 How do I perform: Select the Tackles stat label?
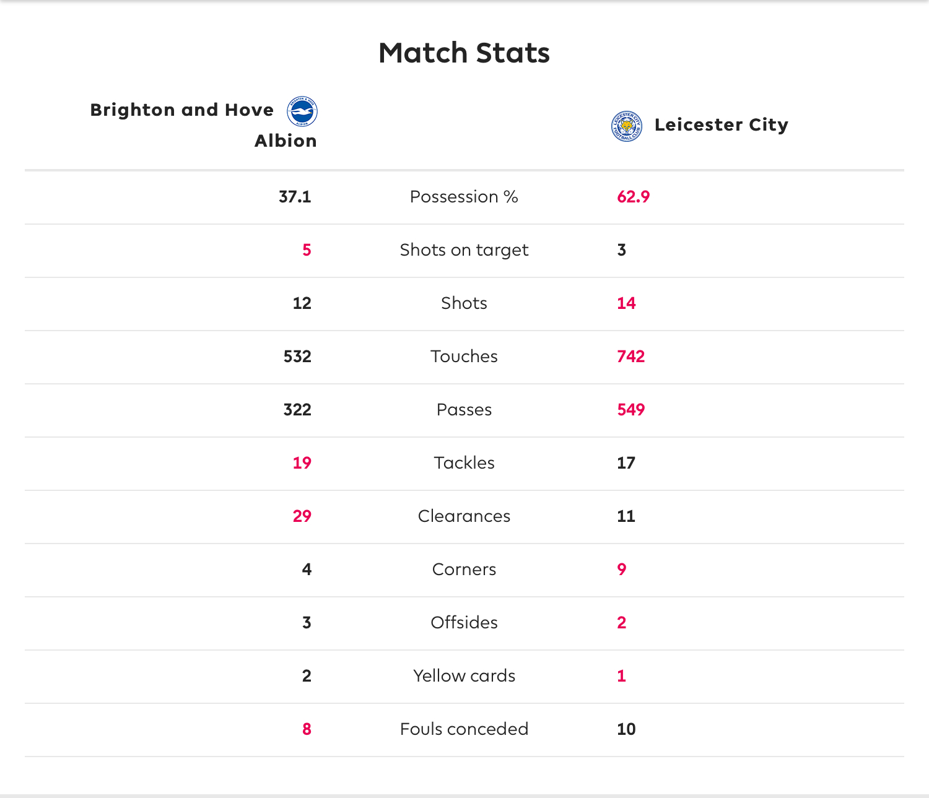click(464, 463)
